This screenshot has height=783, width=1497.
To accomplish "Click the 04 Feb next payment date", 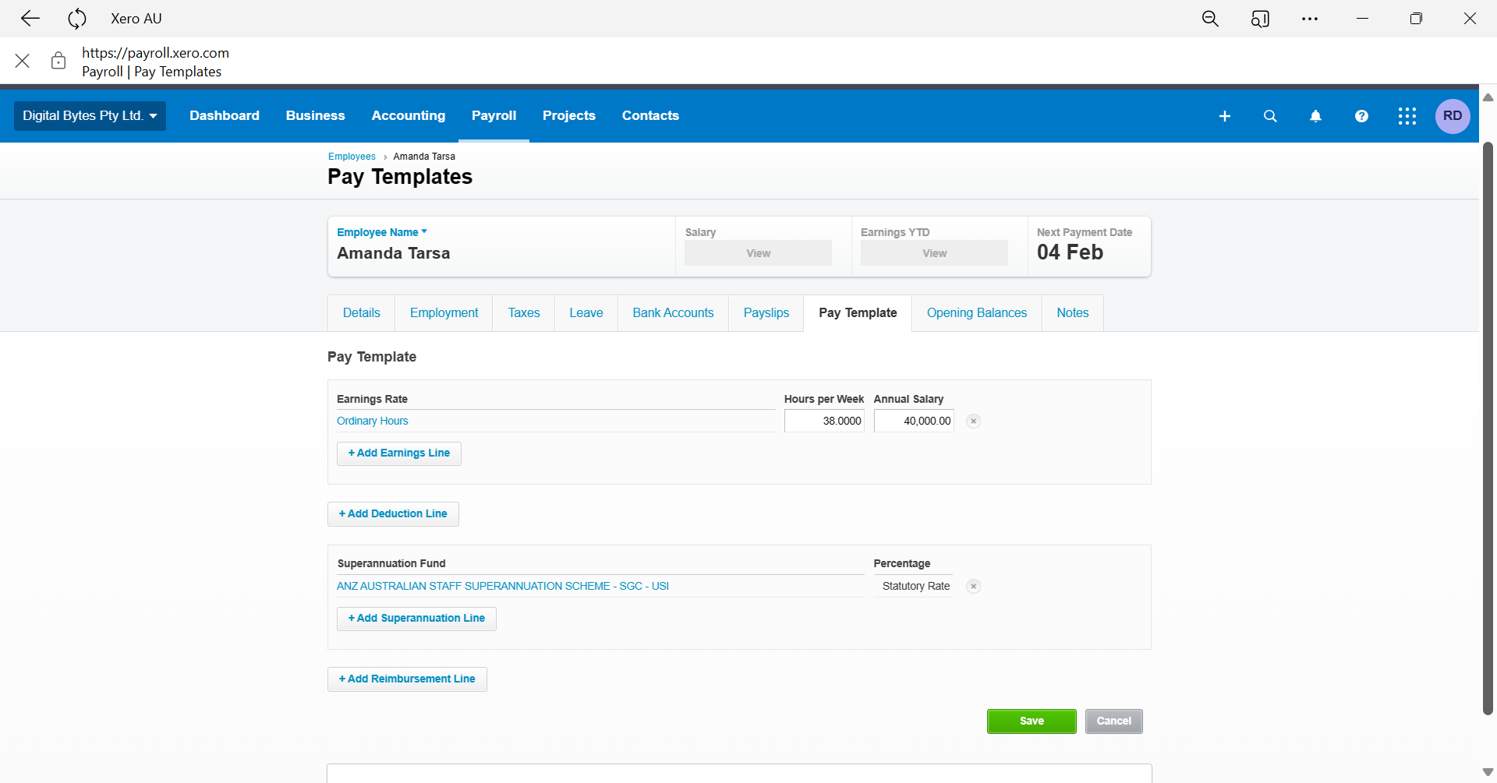I will click(1070, 252).
